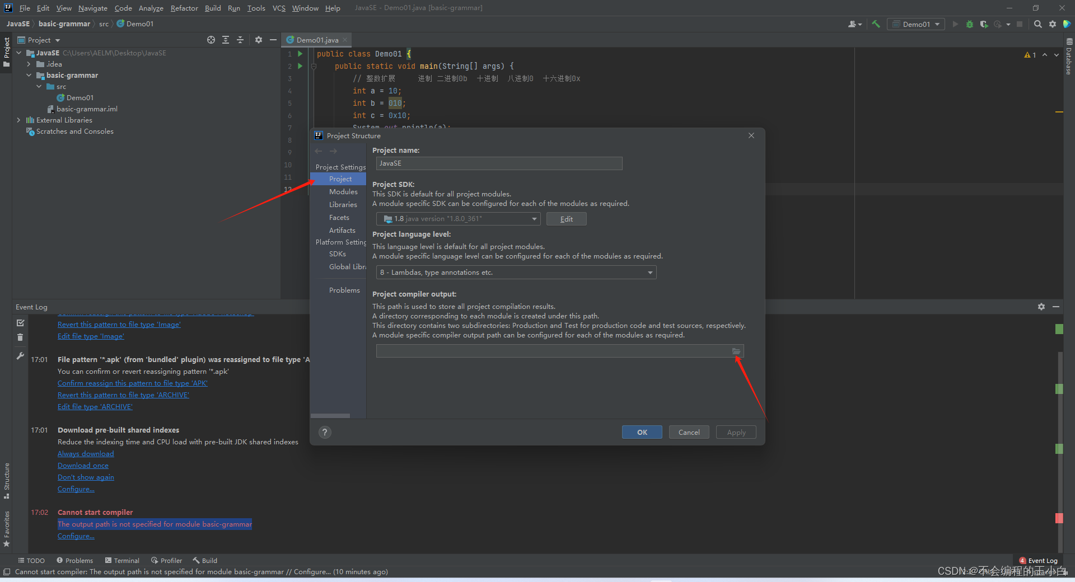Open IDE settings gear in top toolbar
1075x582 pixels.
coord(1053,24)
